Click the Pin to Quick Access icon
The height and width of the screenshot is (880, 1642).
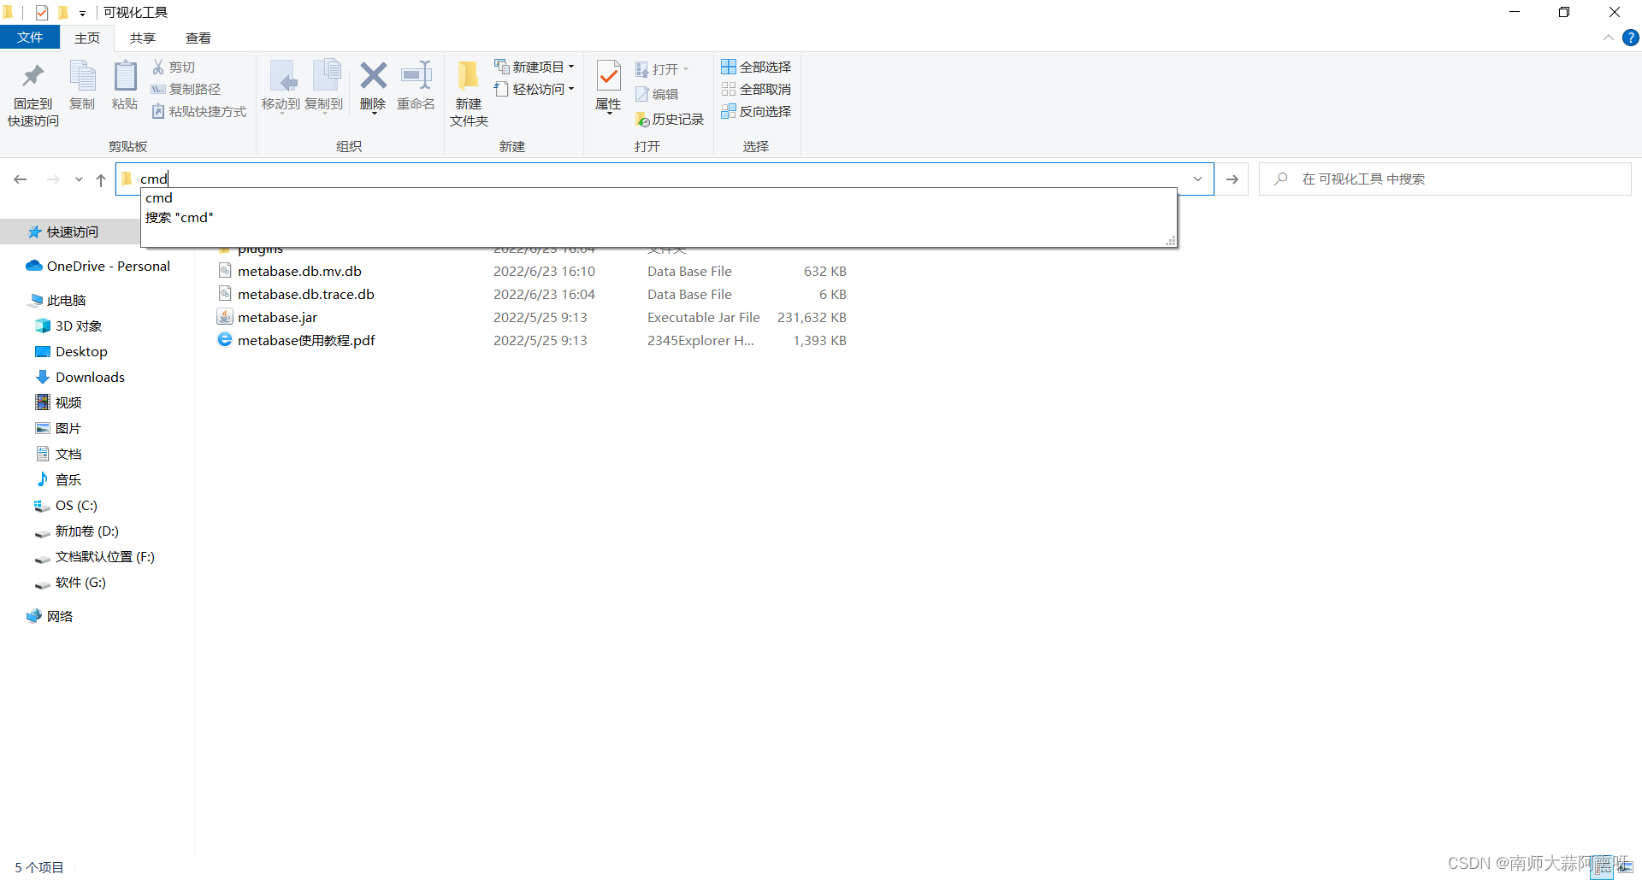click(x=33, y=76)
